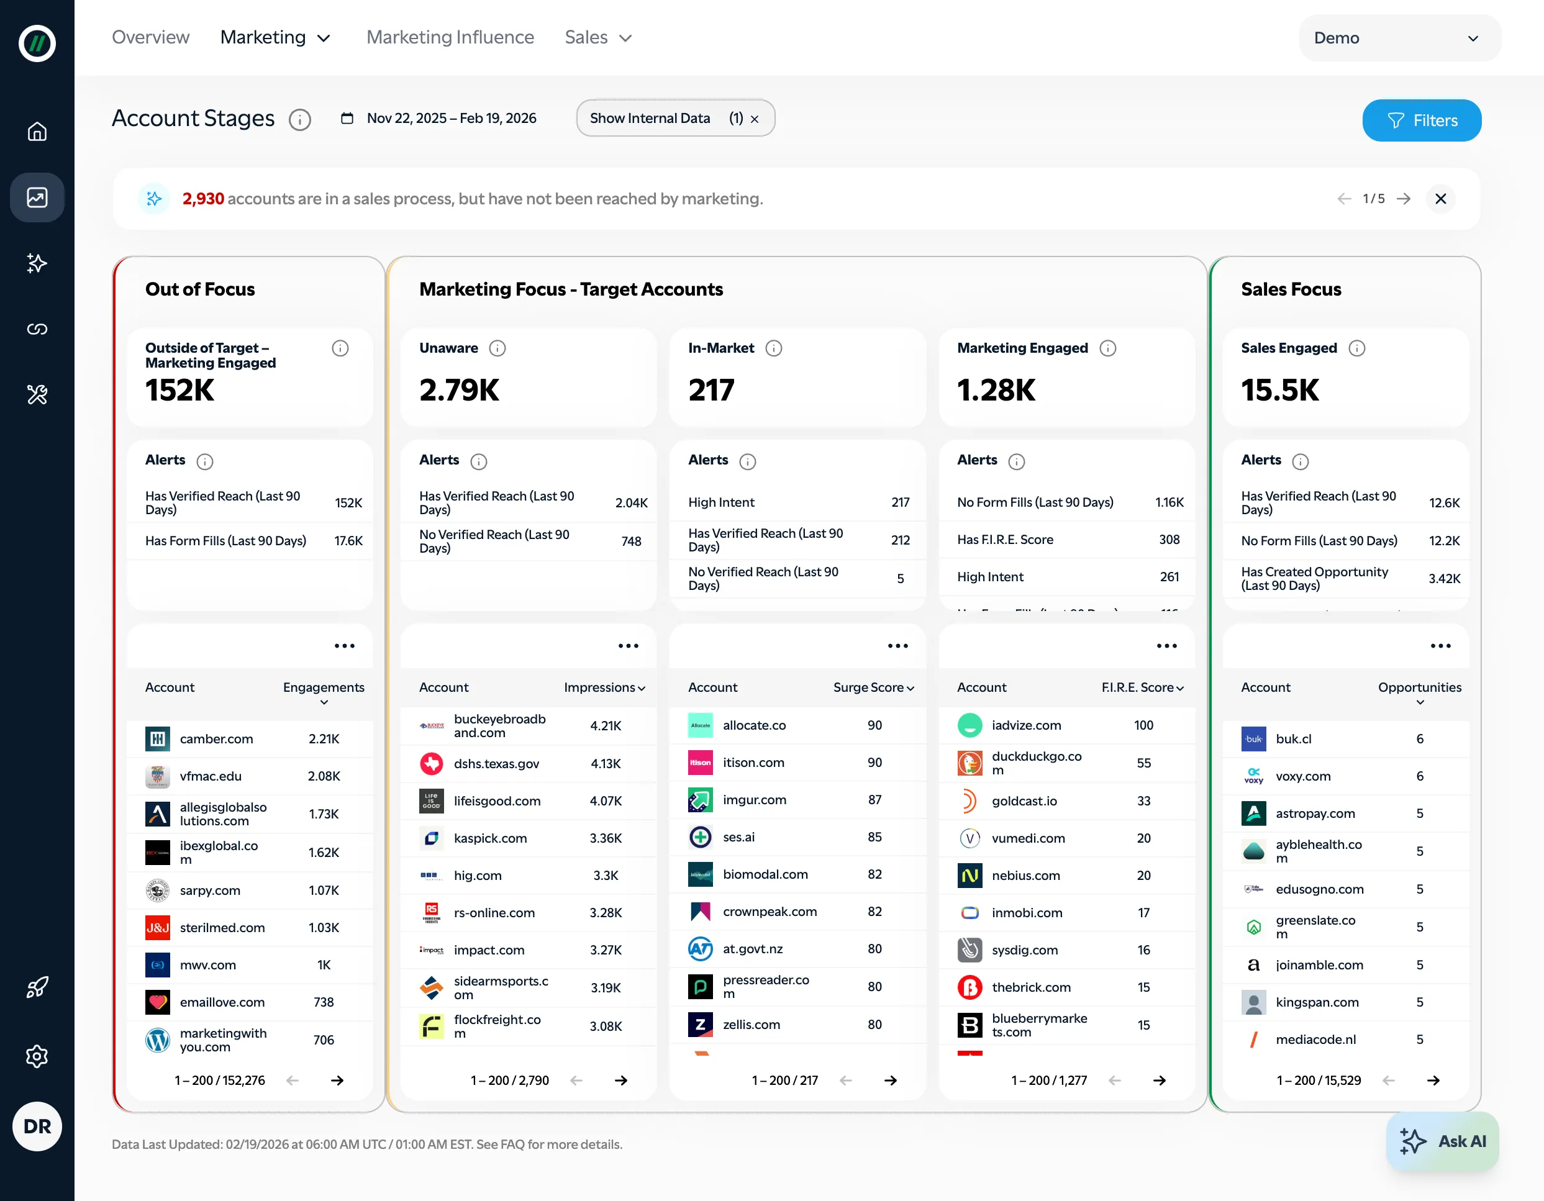The width and height of the screenshot is (1544, 1201).
Task: Open the integrations link icon in the sidebar
Action: pos(37,328)
